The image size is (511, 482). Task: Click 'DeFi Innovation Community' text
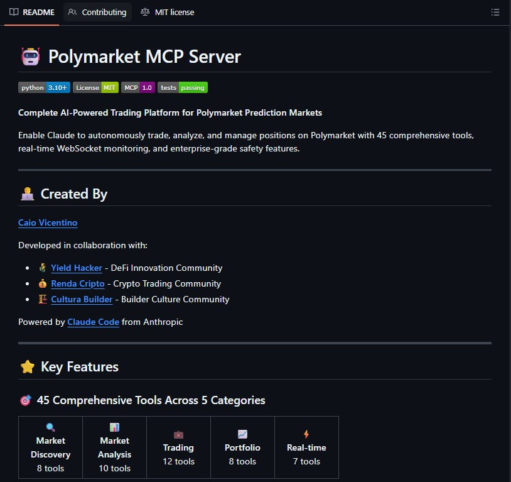166,268
